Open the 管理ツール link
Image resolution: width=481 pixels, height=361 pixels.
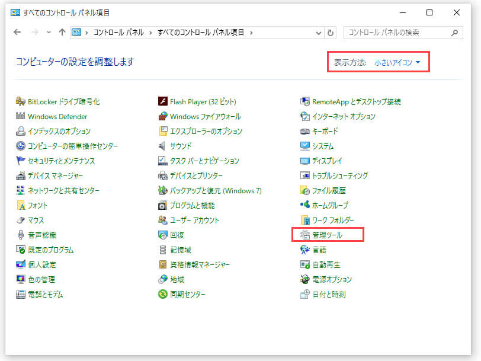(327, 235)
